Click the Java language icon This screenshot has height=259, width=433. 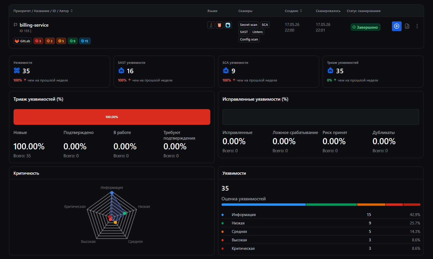pyautogui.click(x=211, y=25)
